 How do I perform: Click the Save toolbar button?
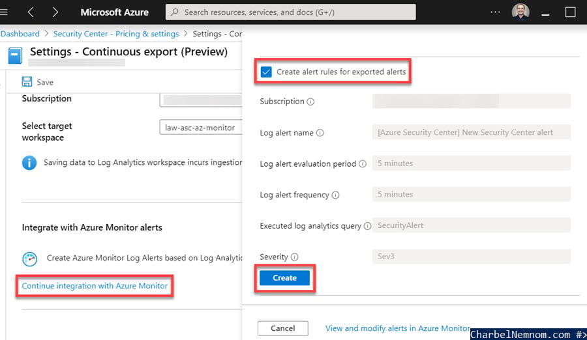click(37, 82)
